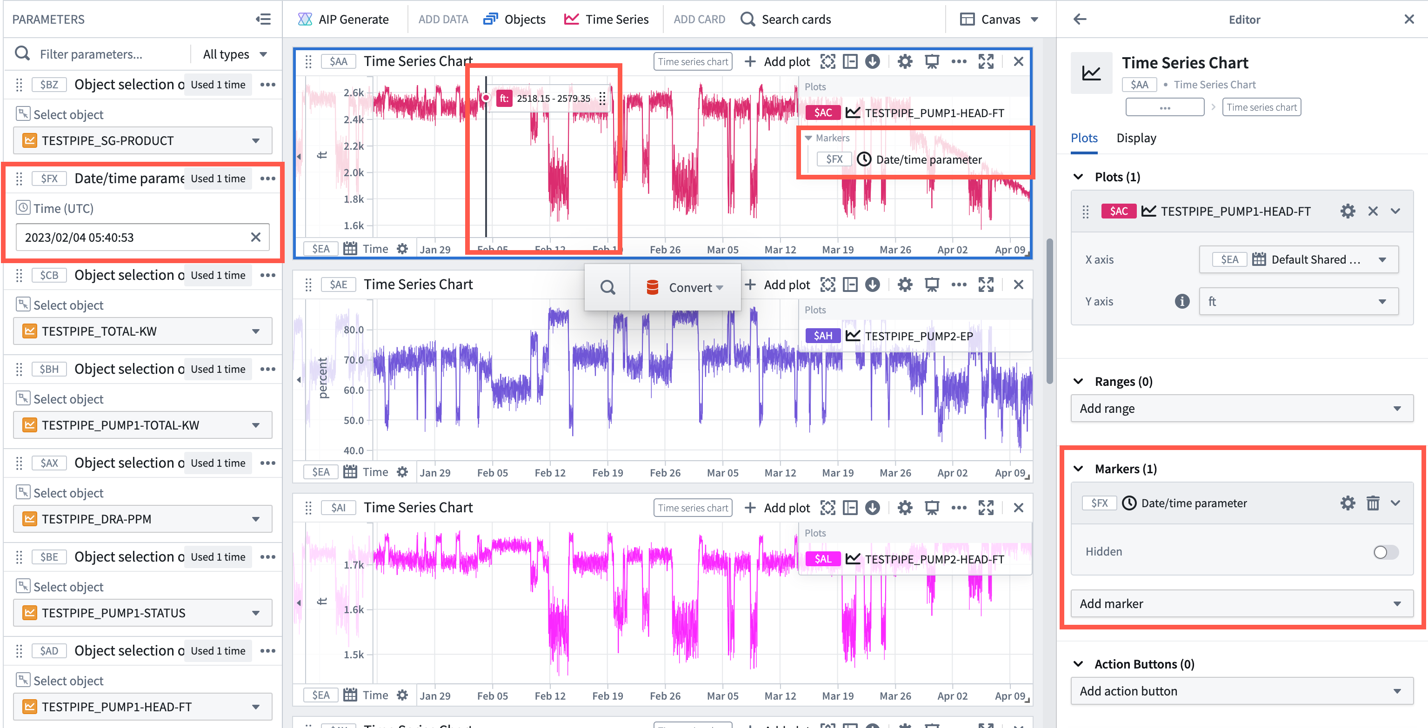Clear the Time (UTC) value
1428x728 pixels.
pos(255,237)
